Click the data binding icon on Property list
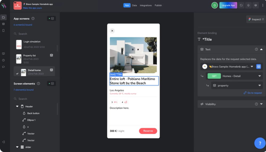266x152 pixels. [x=51, y=55]
